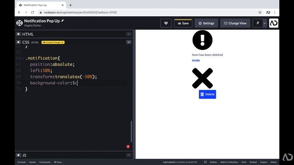
Task: Open the Keys shortcuts footer button
Action: (58, 162)
